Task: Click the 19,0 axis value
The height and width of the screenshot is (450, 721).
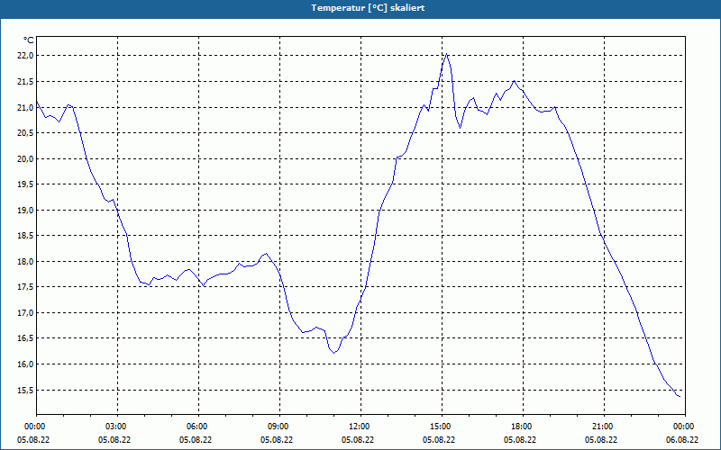Action: [x=26, y=211]
